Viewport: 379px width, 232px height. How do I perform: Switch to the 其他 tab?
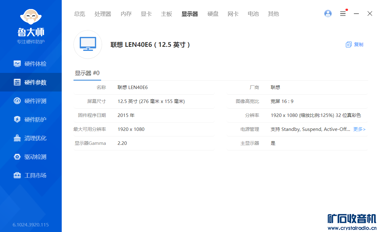pos(274,14)
